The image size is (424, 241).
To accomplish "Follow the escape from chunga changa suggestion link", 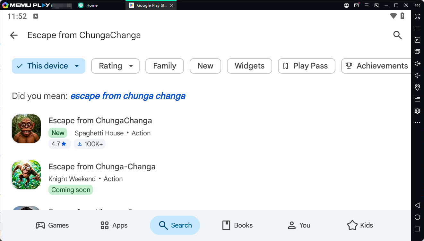I will (x=128, y=96).
